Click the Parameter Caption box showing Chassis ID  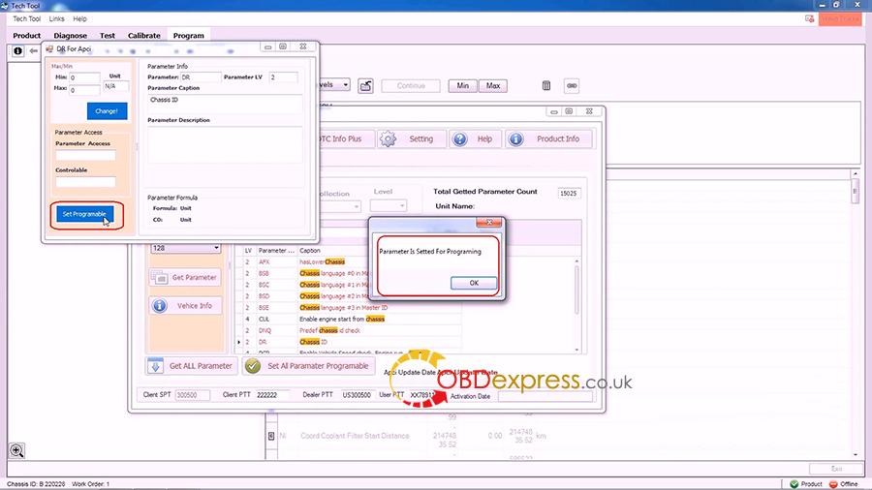225,104
